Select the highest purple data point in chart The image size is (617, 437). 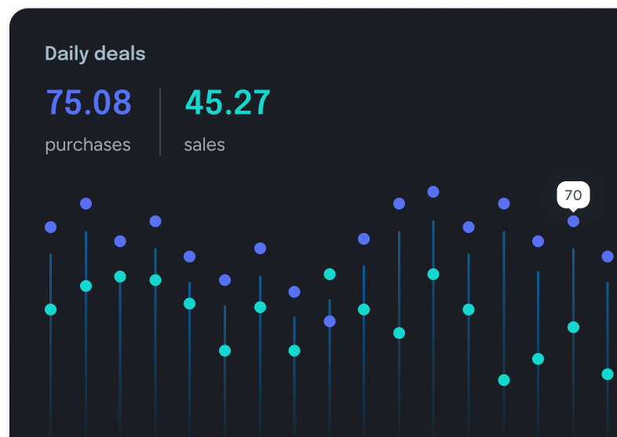433,191
